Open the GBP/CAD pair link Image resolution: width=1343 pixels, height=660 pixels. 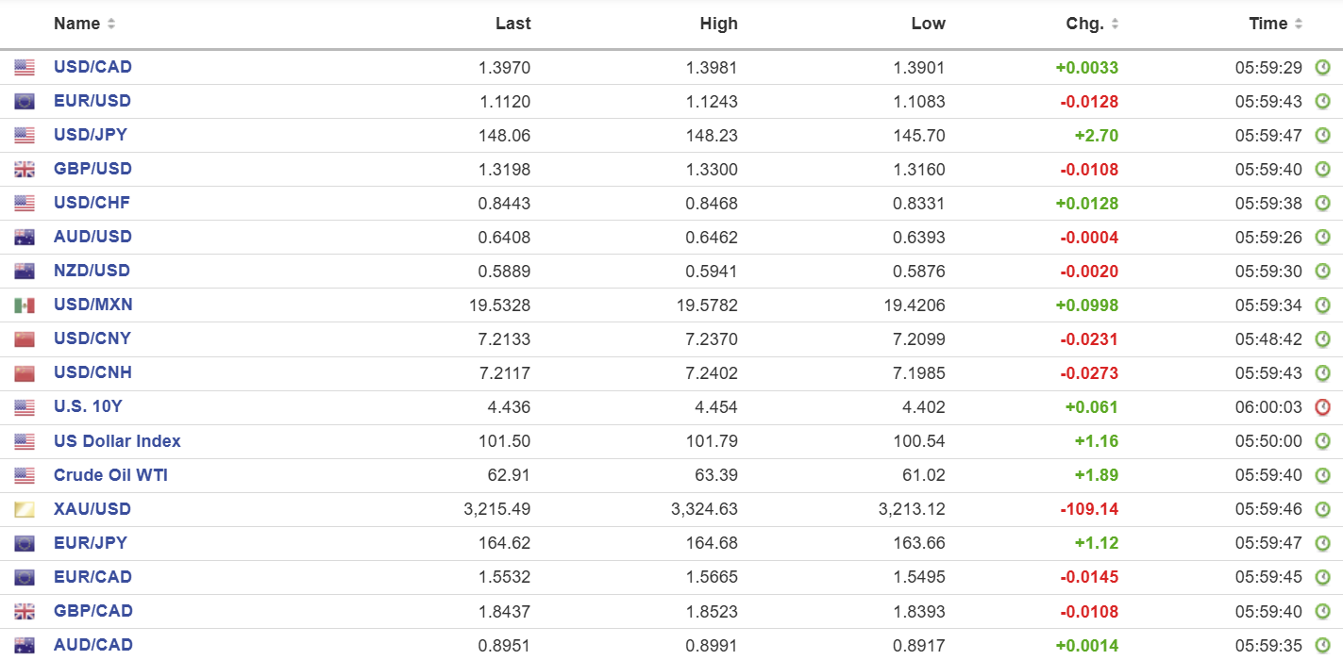92,611
